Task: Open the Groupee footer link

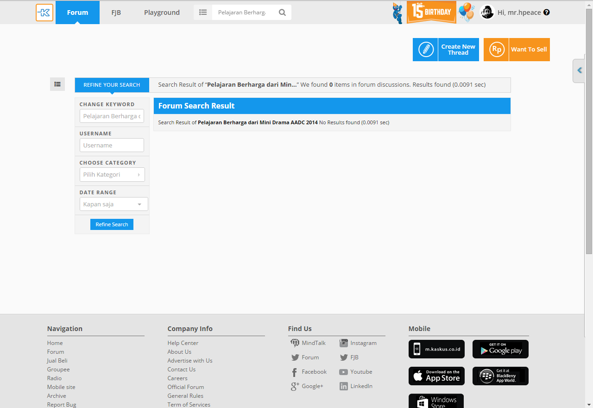Action: [x=58, y=370]
